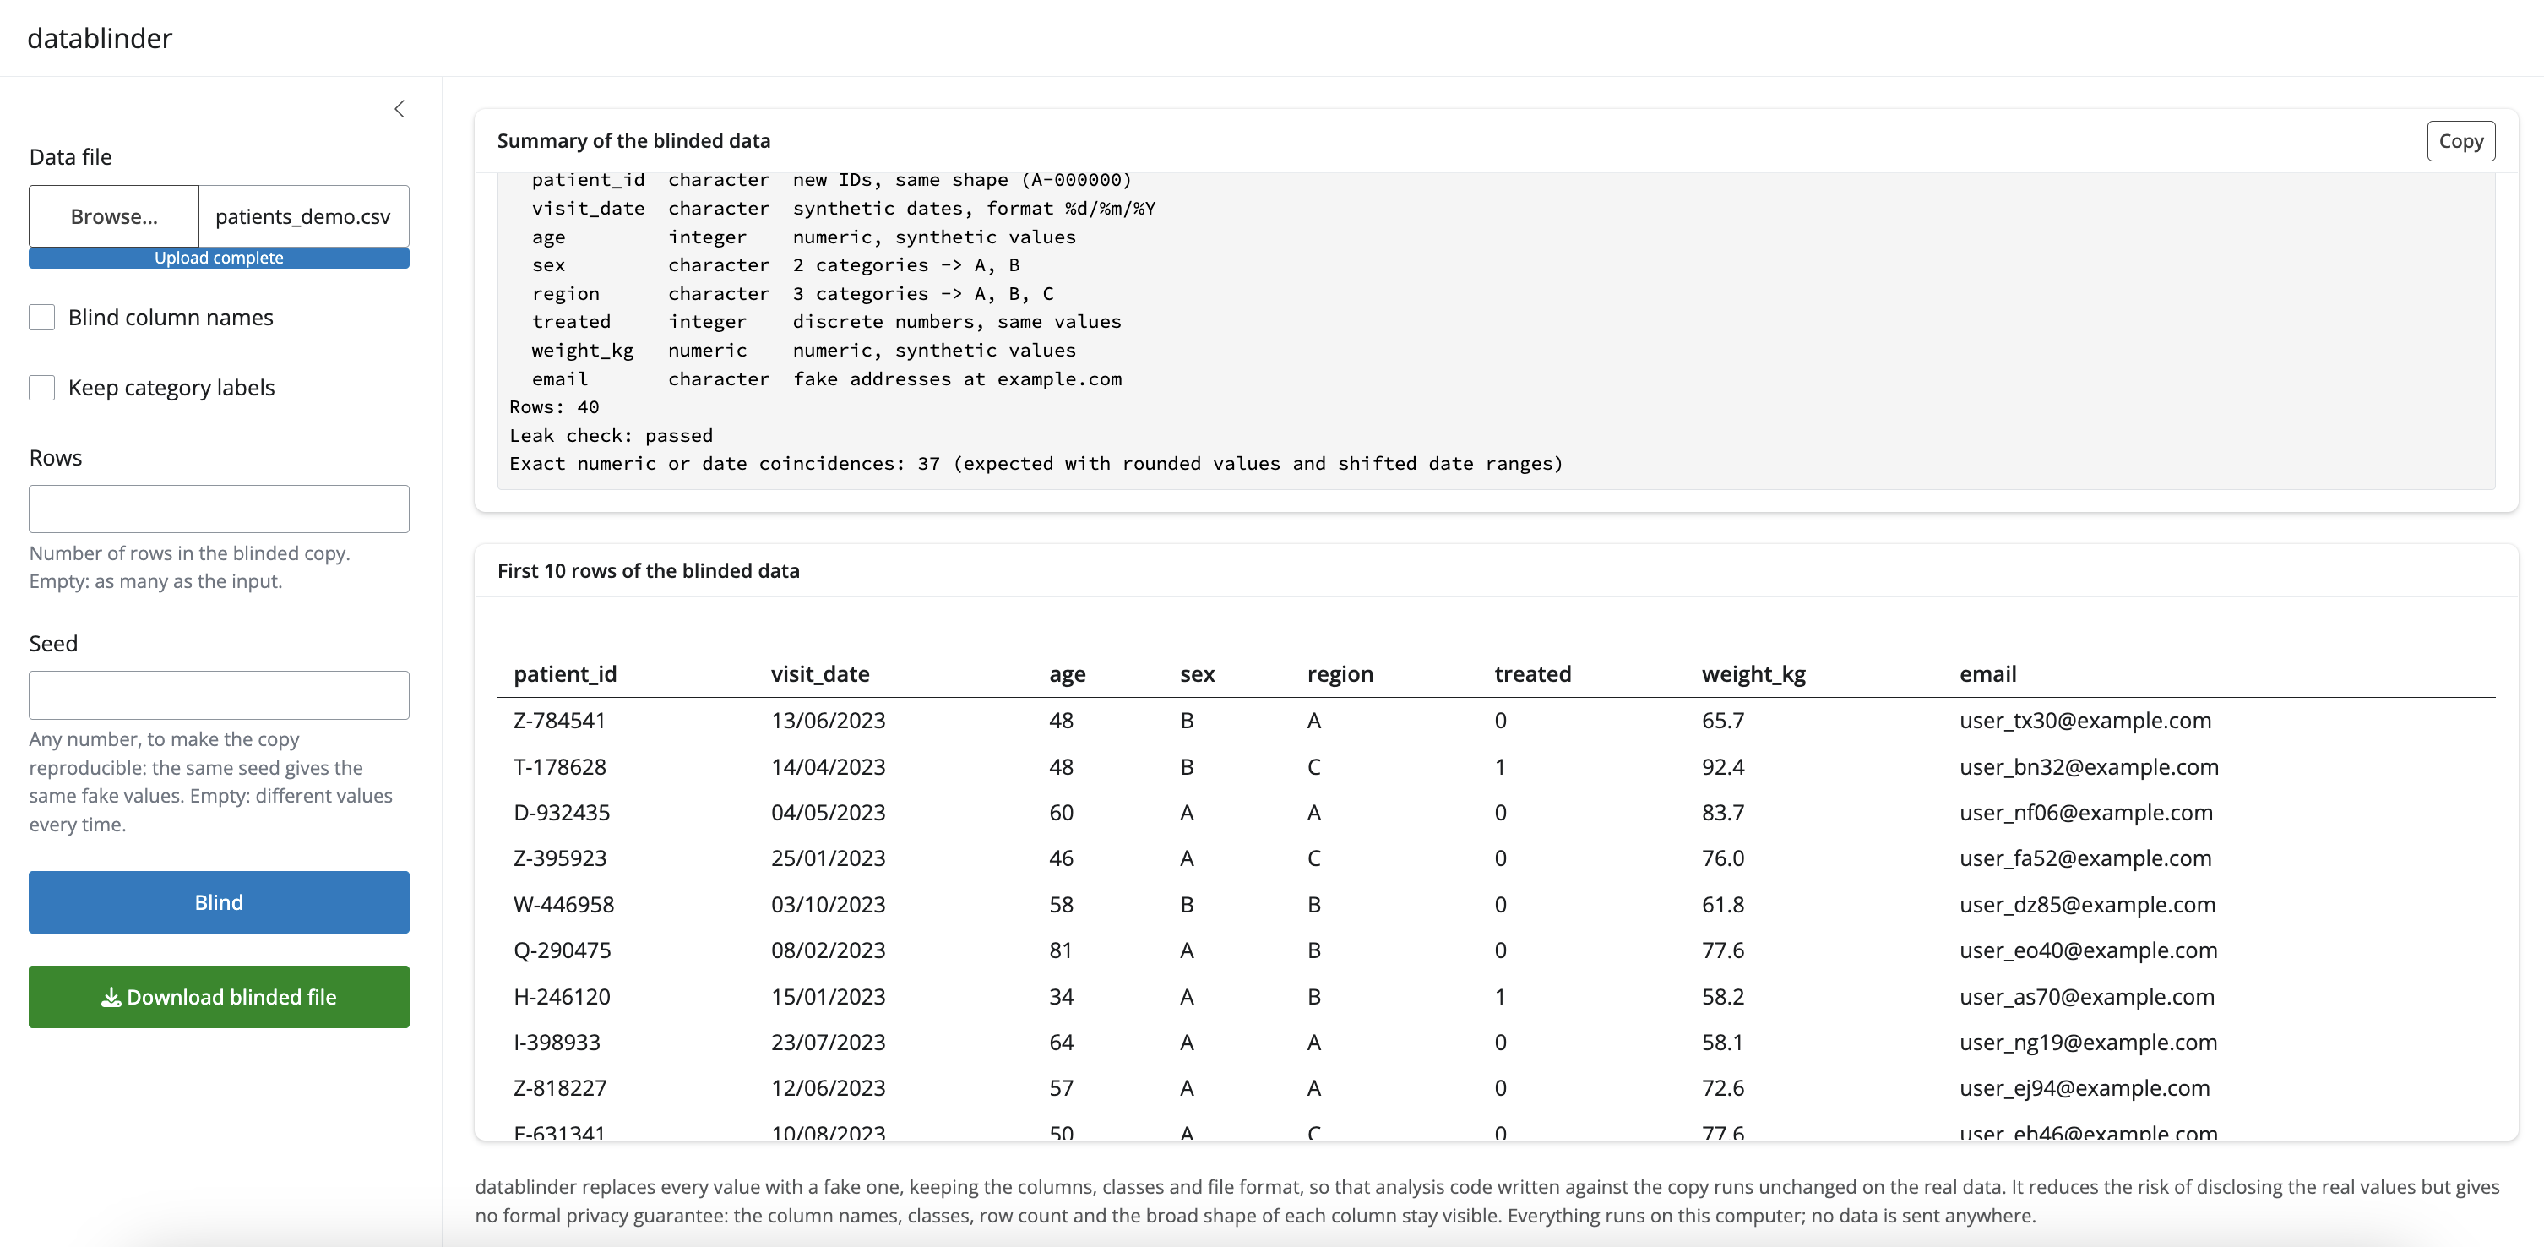The height and width of the screenshot is (1247, 2544).
Task: Select the date 25/01/2023 cell
Action: 829,858
